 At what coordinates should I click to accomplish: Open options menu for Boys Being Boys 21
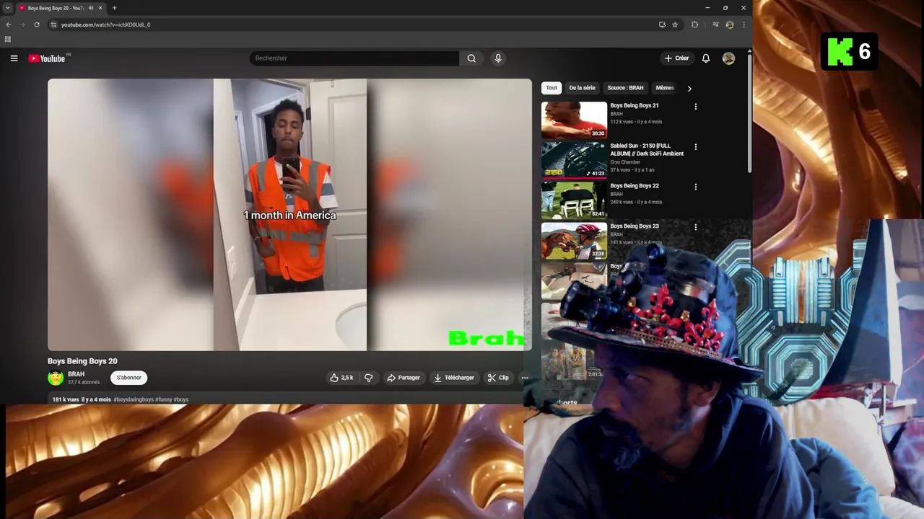pyautogui.click(x=695, y=107)
